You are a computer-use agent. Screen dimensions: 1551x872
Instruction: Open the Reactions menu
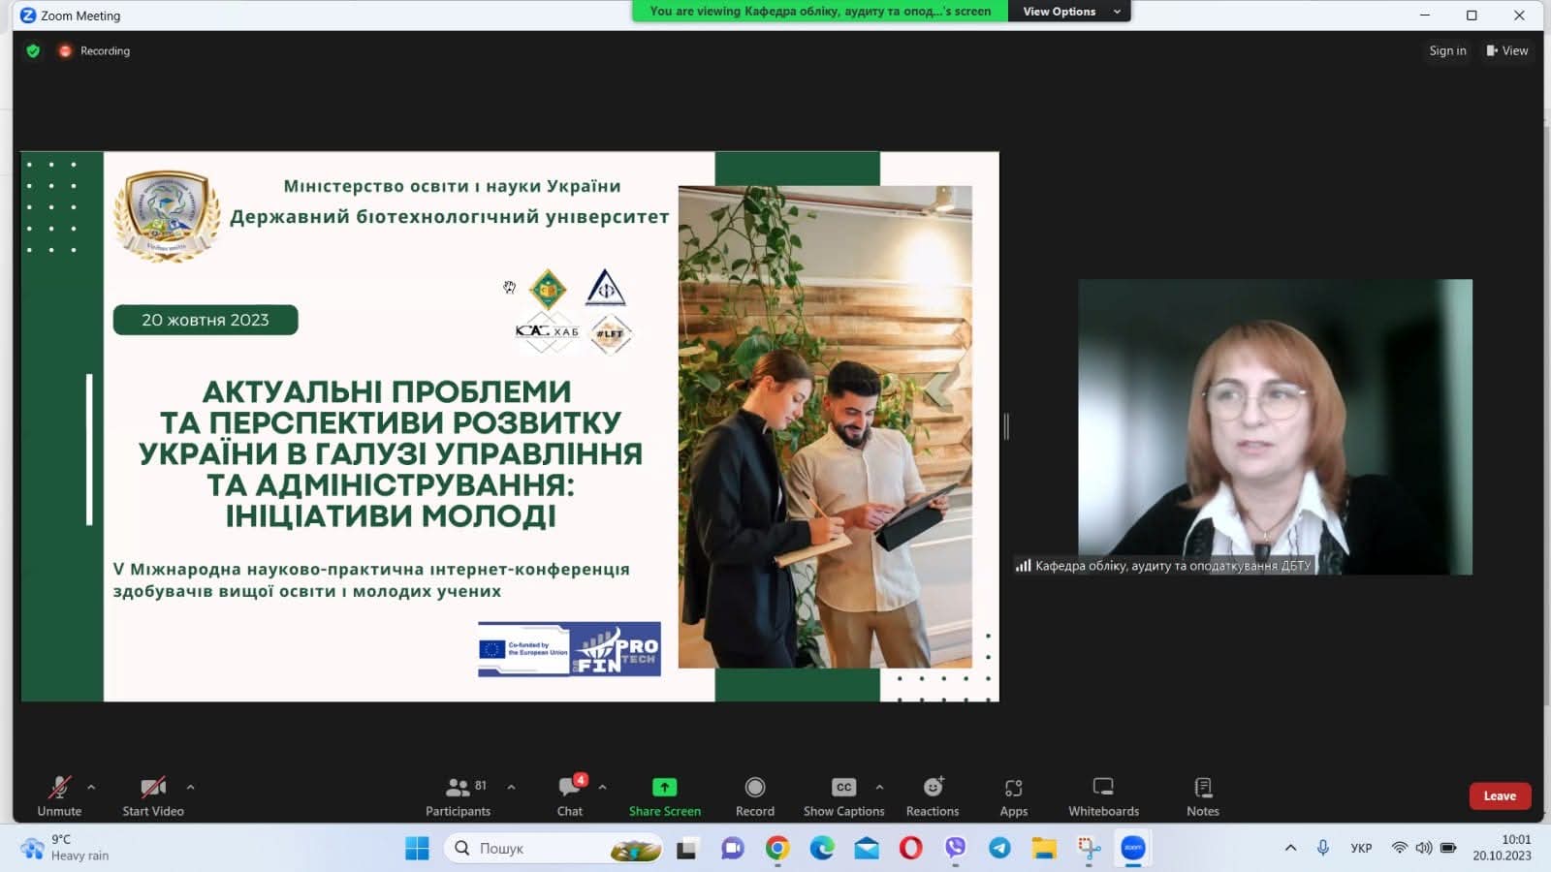(x=933, y=795)
